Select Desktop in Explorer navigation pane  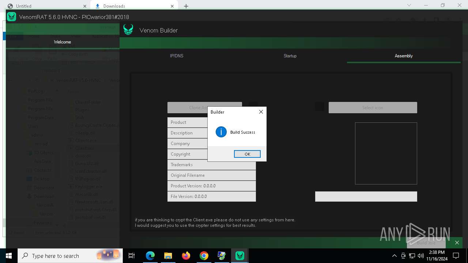coord(41,179)
